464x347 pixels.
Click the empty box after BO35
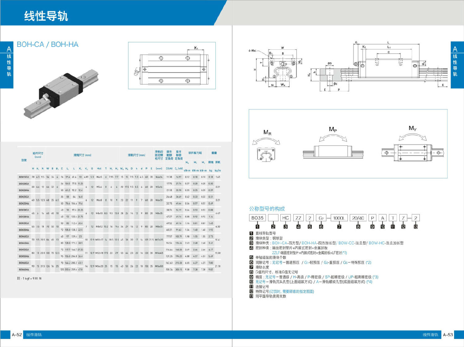[x=273, y=218]
